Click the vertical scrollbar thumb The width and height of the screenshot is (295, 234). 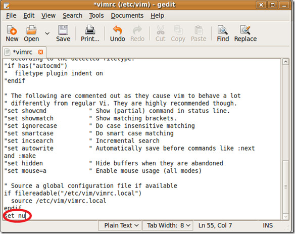point(285,187)
